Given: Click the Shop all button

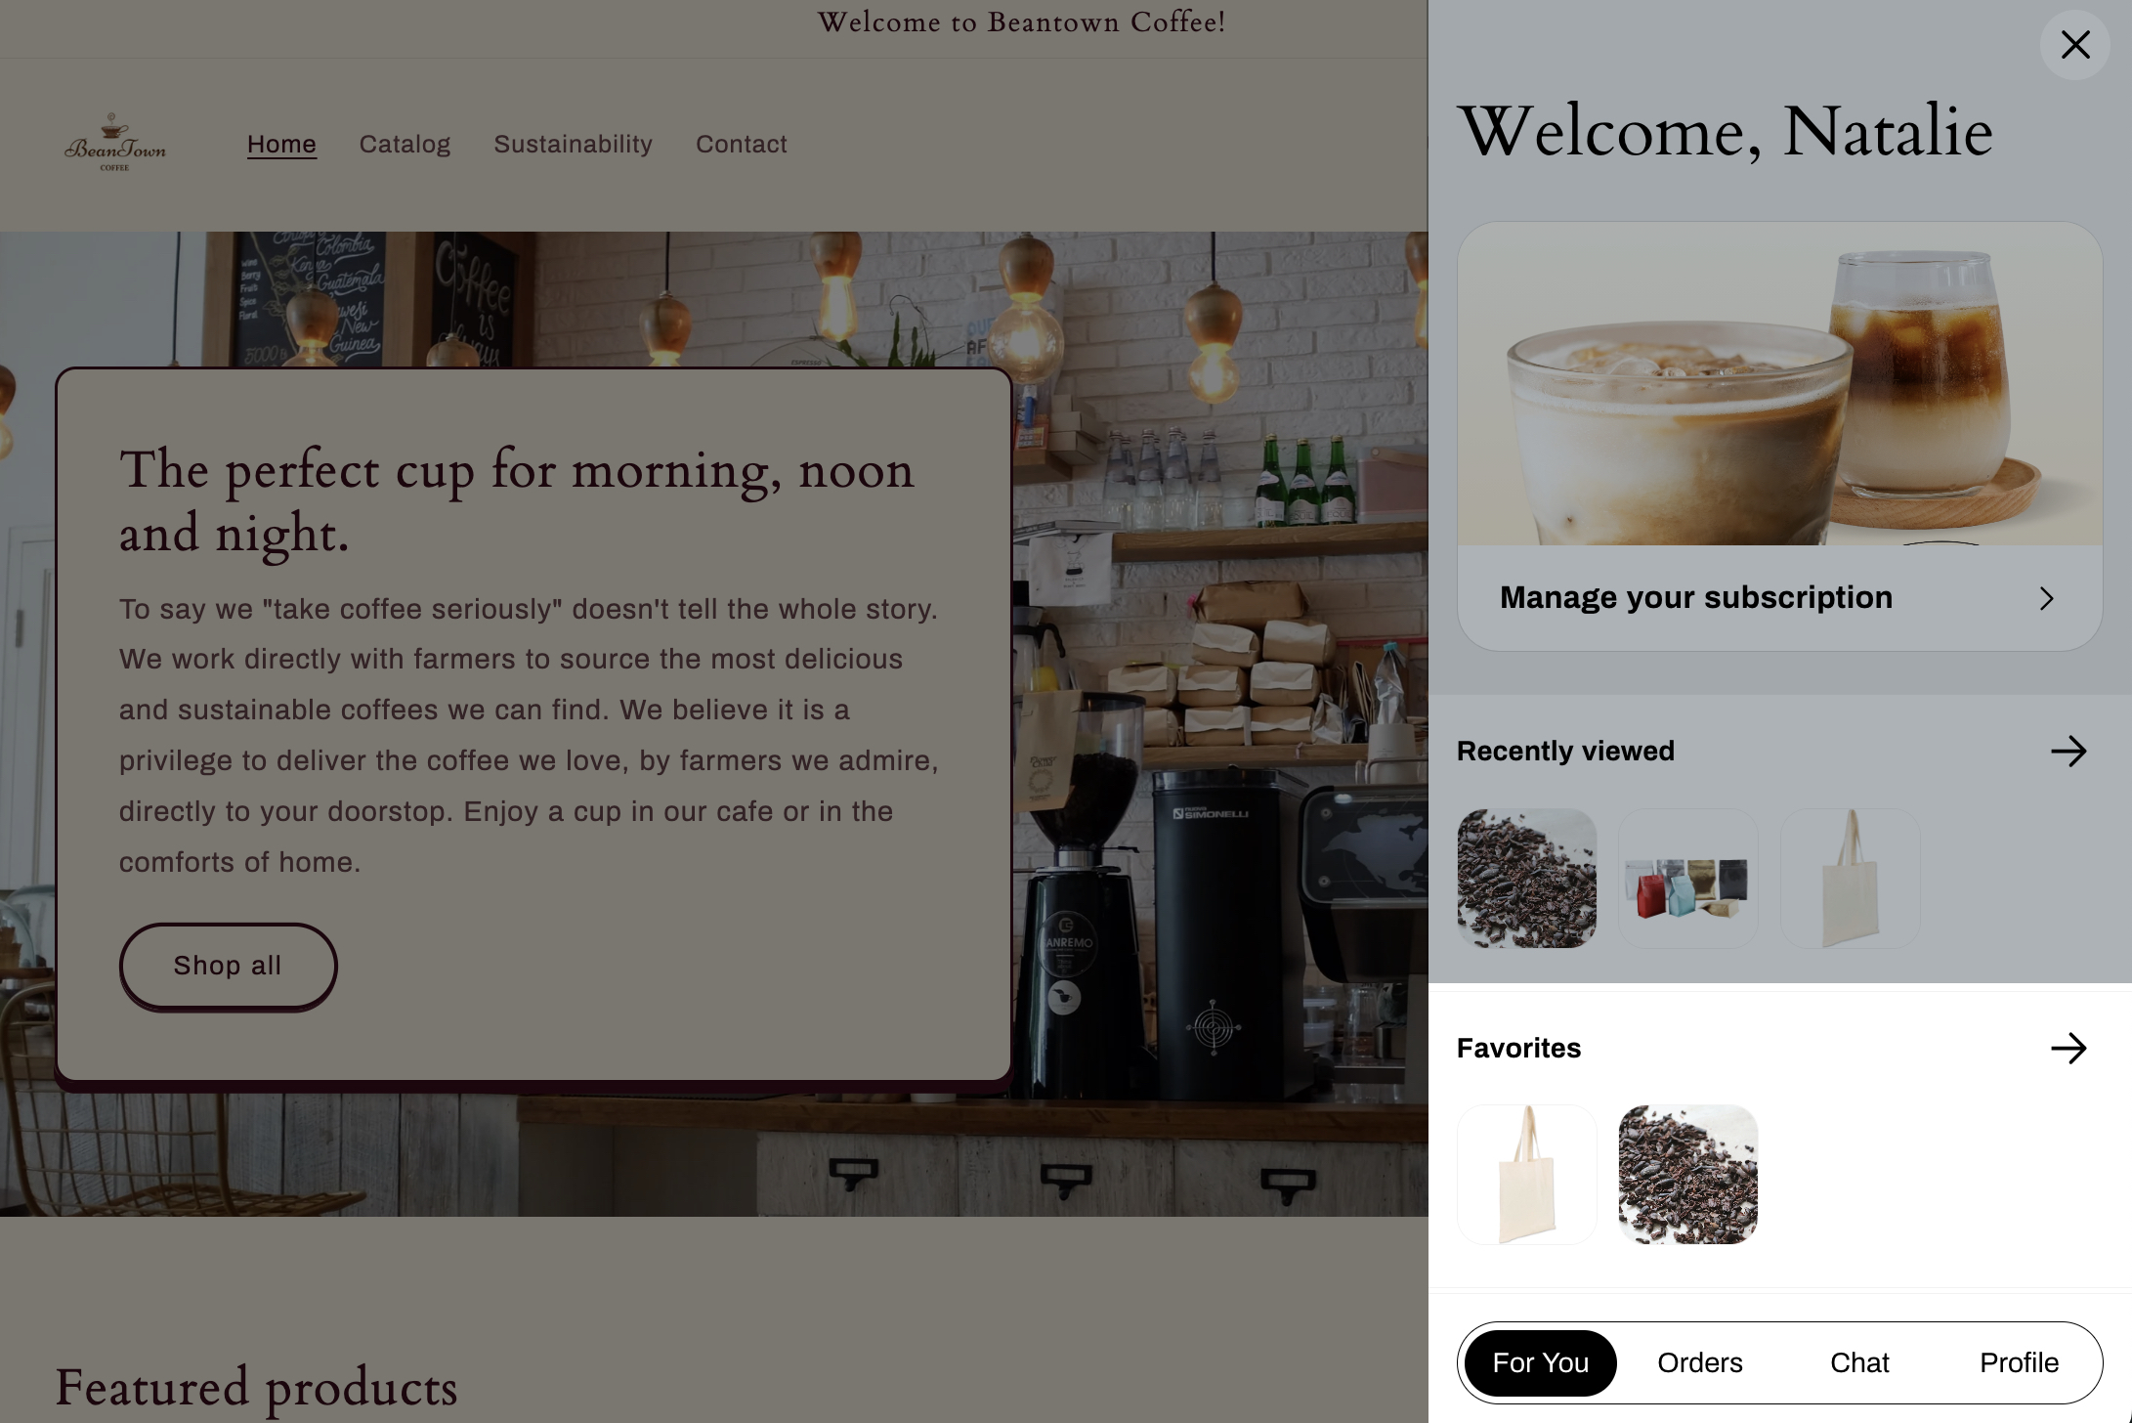Looking at the screenshot, I should [227, 966].
